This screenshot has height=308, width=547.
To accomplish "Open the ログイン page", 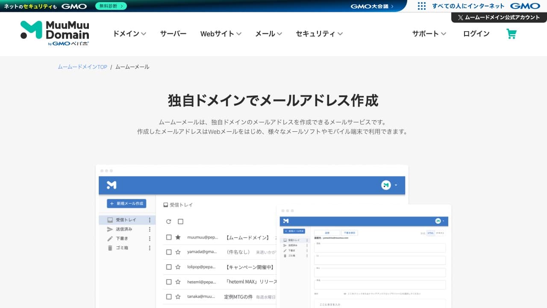I will pyautogui.click(x=476, y=34).
